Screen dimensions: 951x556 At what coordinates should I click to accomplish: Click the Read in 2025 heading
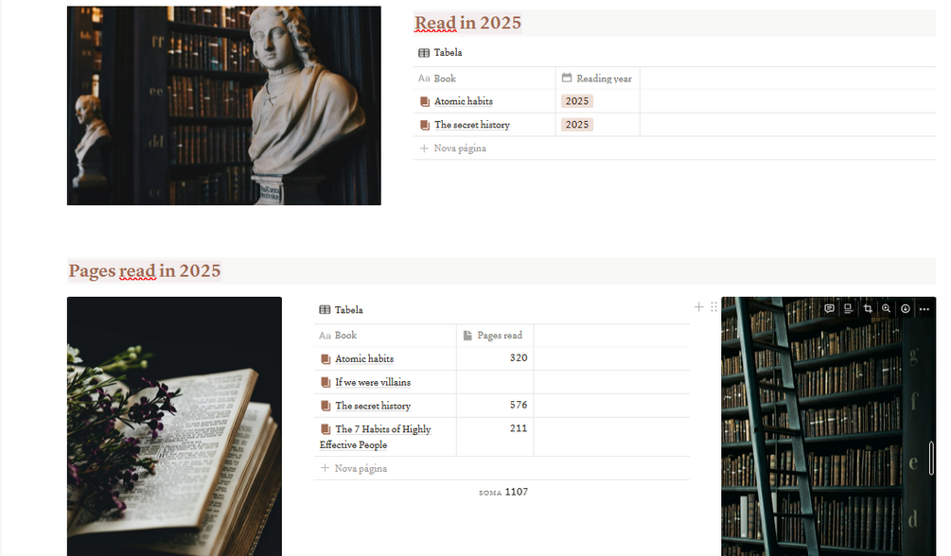(x=467, y=23)
